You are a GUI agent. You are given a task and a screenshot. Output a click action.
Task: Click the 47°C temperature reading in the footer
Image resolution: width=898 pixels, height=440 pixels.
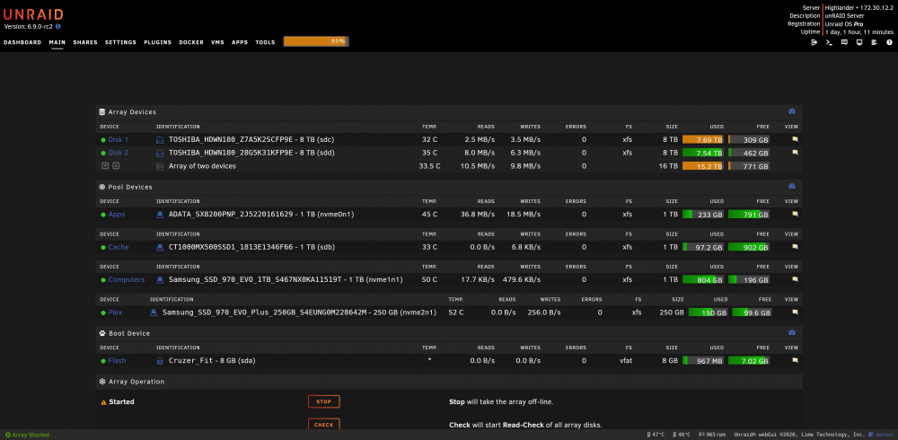pos(656,435)
